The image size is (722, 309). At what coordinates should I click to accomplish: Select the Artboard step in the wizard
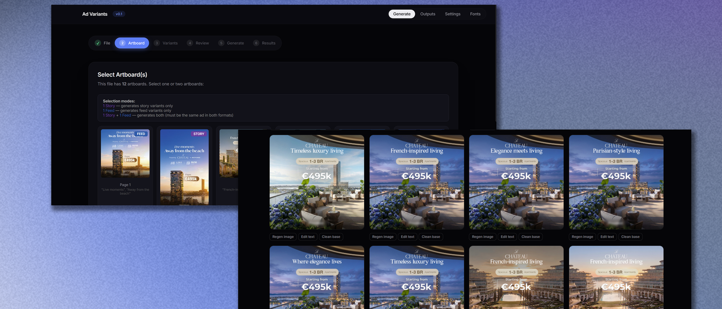[132, 43]
